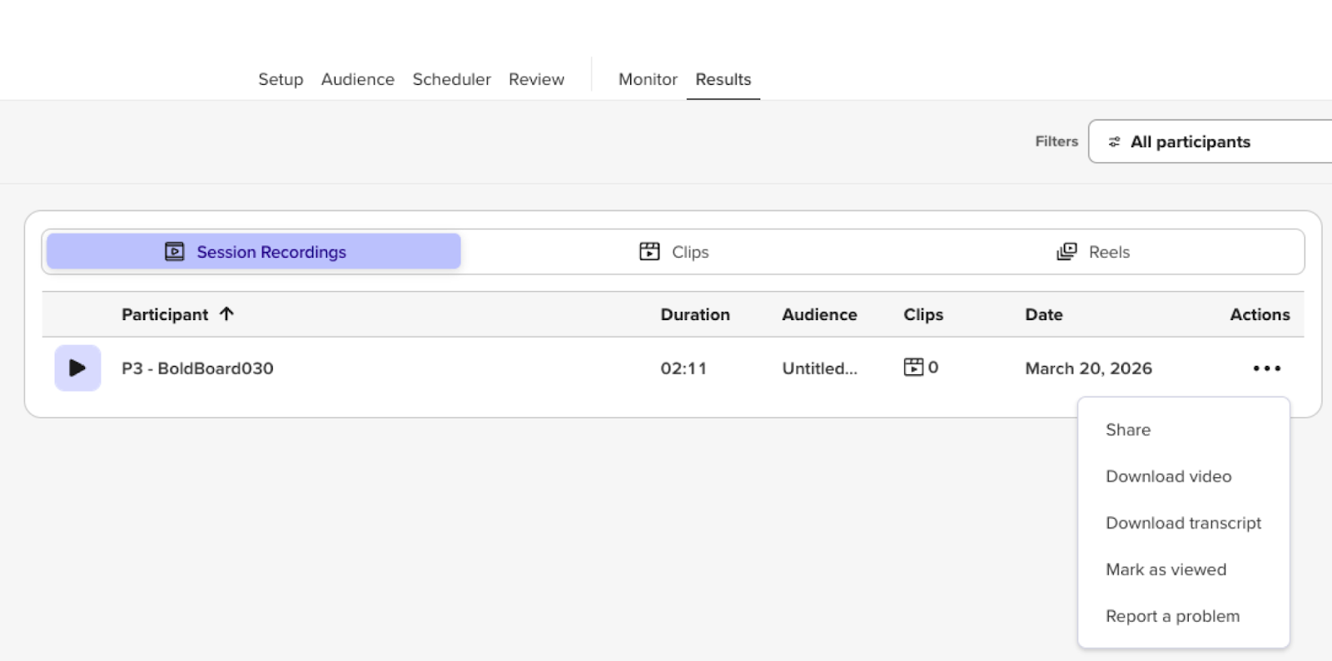
Task: Select Download transcript option
Action: 1183,523
